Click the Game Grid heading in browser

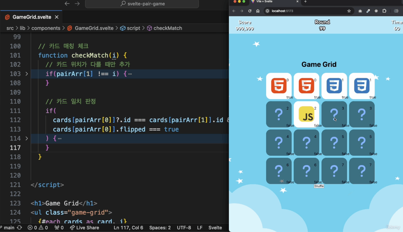point(319,64)
